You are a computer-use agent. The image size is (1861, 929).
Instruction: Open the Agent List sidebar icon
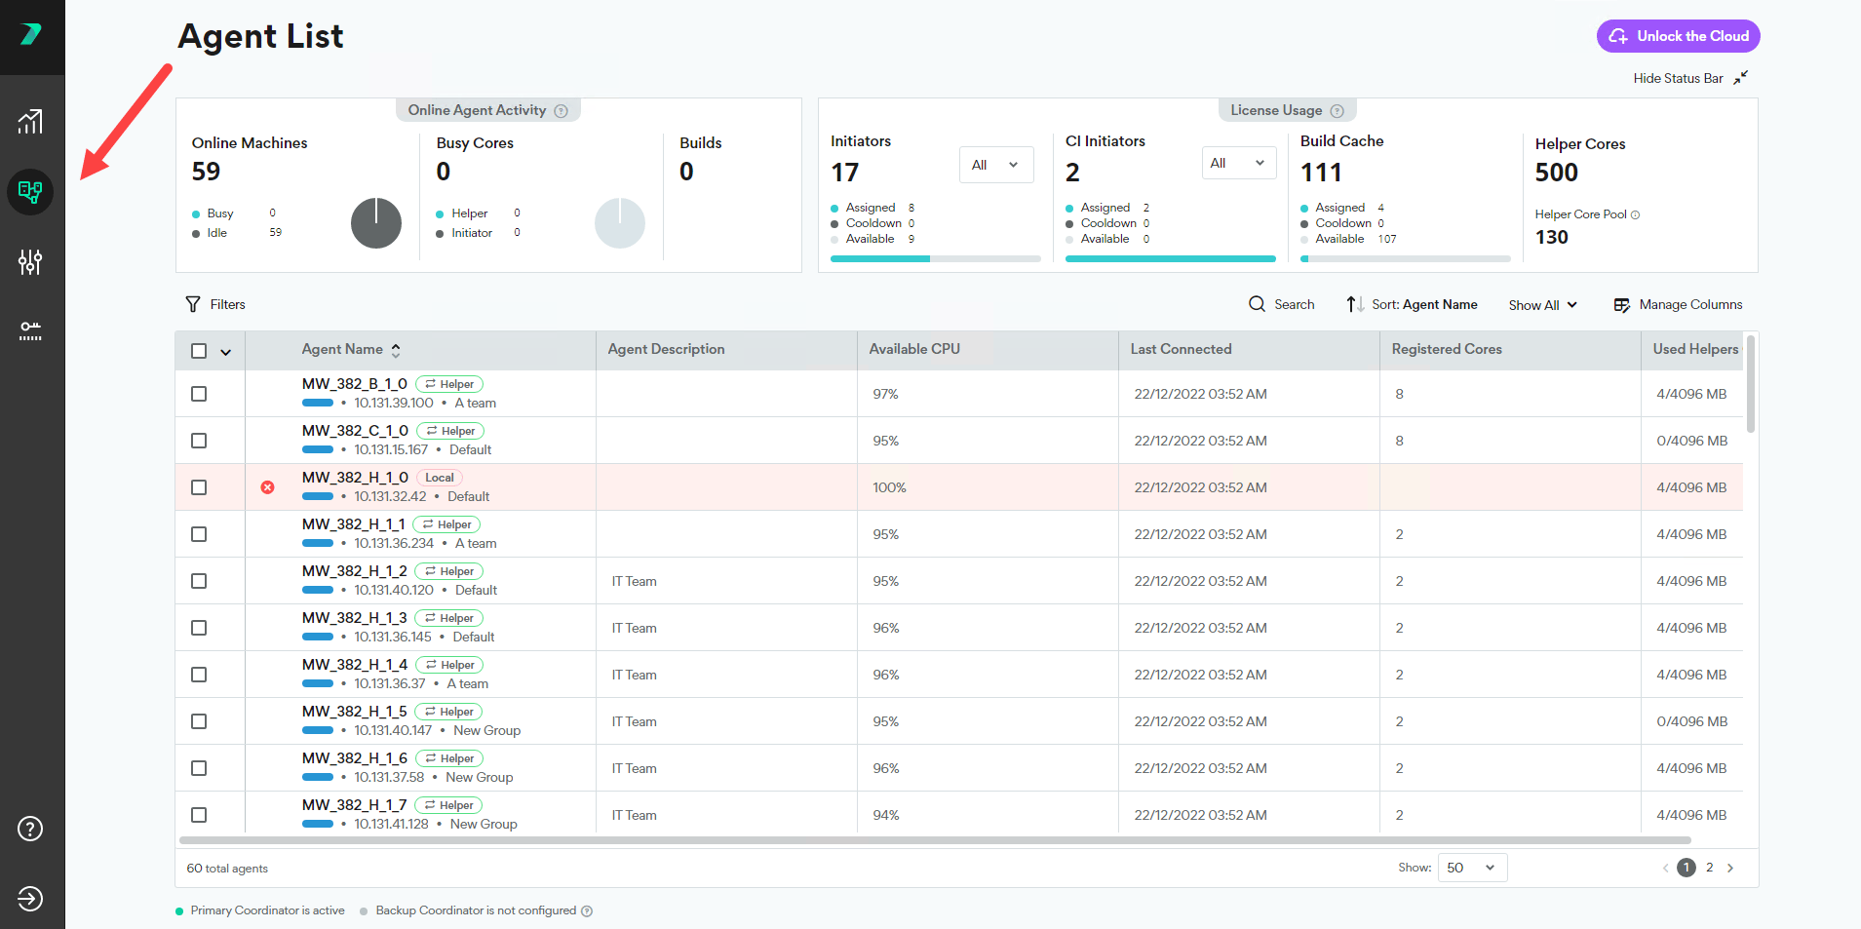tap(30, 191)
